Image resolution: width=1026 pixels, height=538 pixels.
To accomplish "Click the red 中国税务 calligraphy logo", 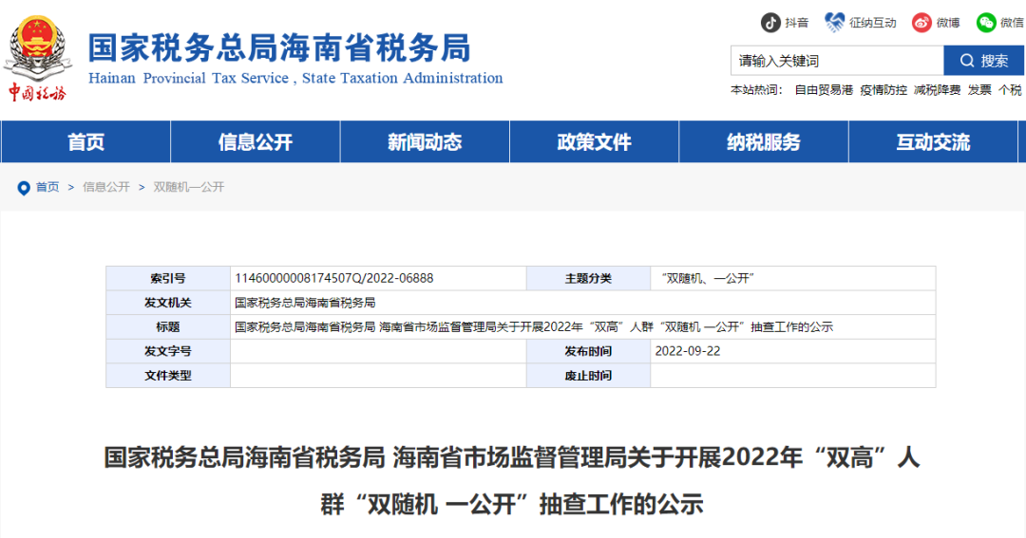I will [x=37, y=92].
